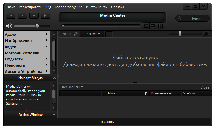
Task: Toggle shuffle mode icon
Action: pos(153,26)
